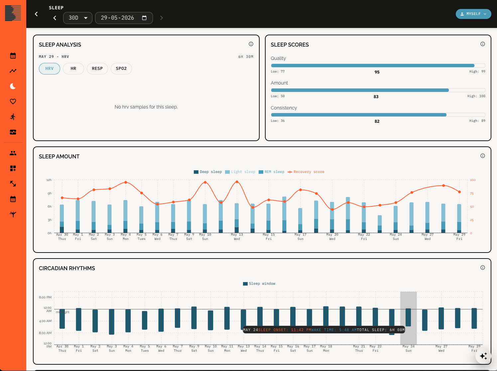Open the date picker calendar icon
This screenshot has width=497, height=371.
click(x=144, y=18)
